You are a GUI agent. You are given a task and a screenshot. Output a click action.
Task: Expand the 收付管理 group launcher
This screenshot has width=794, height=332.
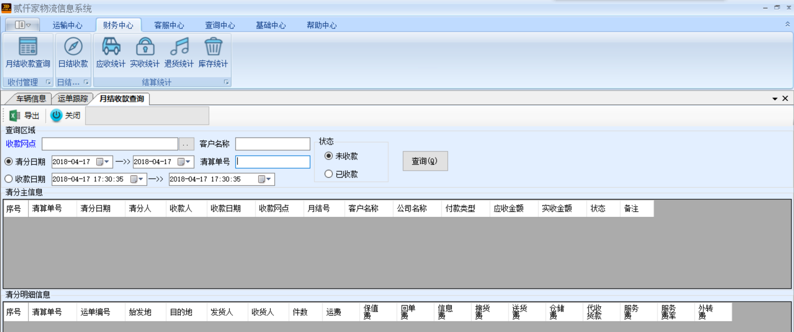point(48,82)
